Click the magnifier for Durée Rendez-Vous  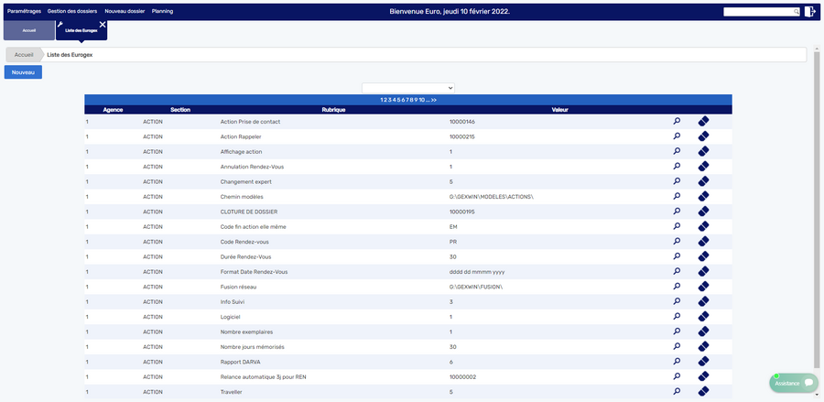[677, 256]
